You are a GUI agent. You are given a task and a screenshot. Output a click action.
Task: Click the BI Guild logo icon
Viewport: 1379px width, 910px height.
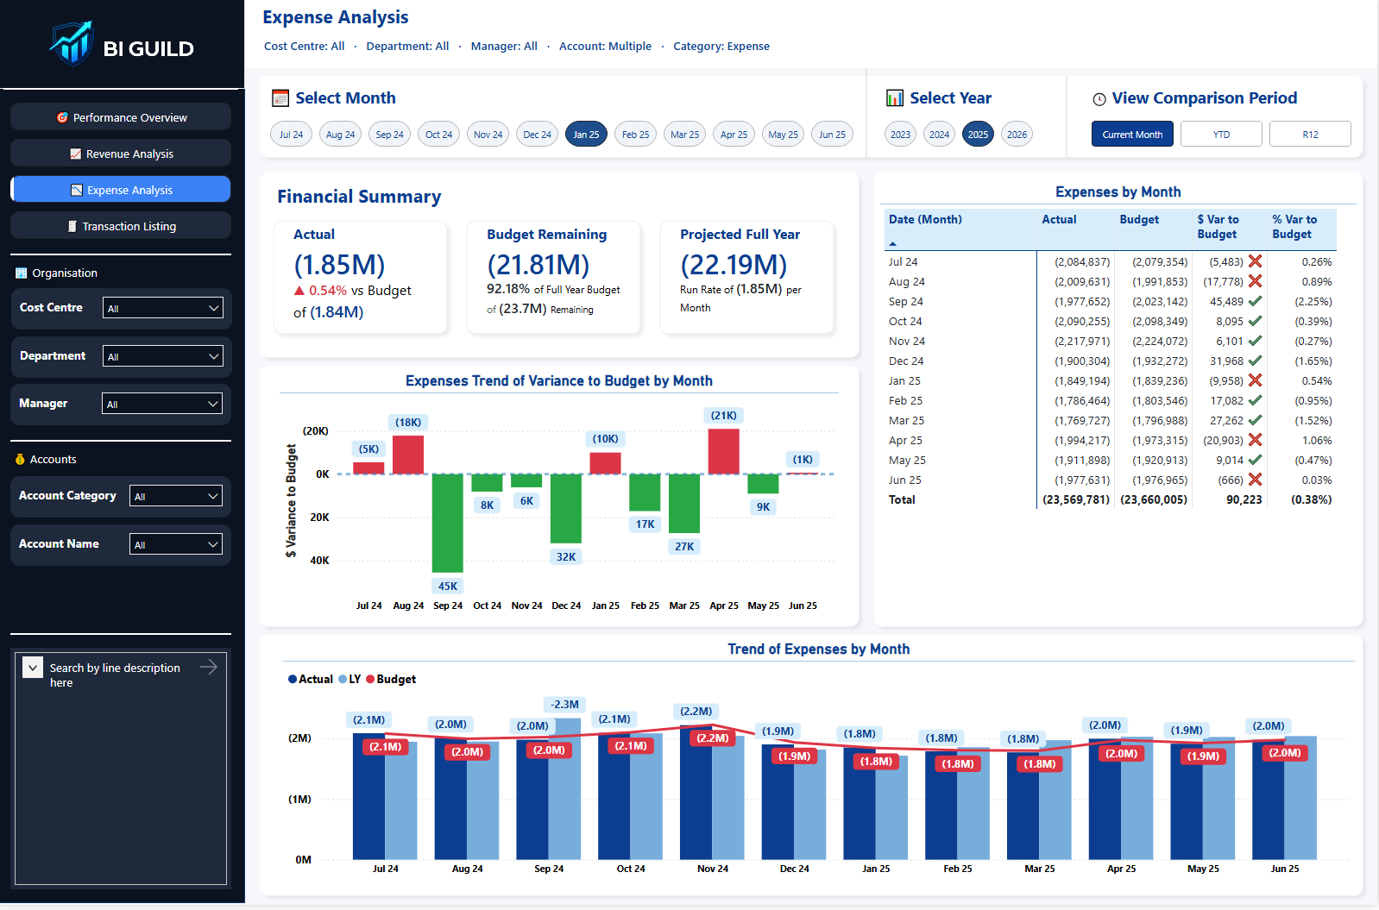72,44
